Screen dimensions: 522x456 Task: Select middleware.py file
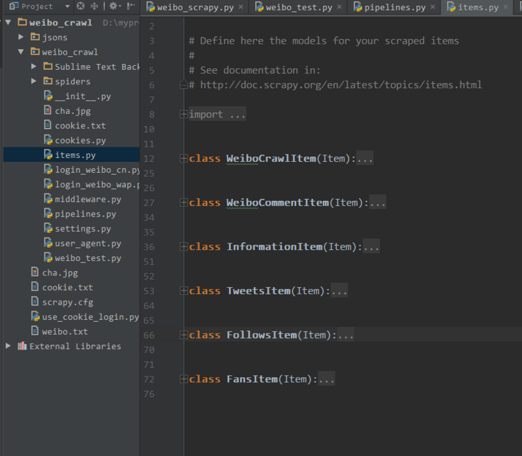[88, 200]
